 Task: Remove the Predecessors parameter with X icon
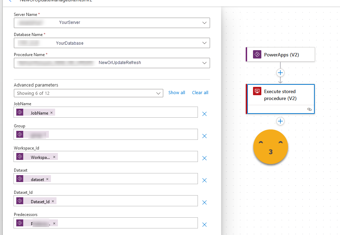[x=204, y=225]
